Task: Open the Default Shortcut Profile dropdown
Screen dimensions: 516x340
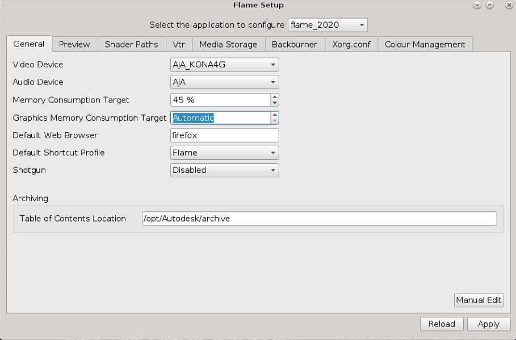Action: 224,153
